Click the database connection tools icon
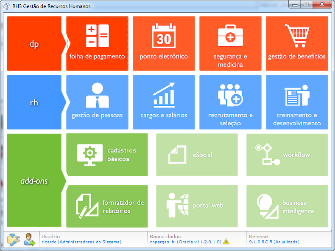The height and width of the screenshot is (251, 335). click(14, 240)
